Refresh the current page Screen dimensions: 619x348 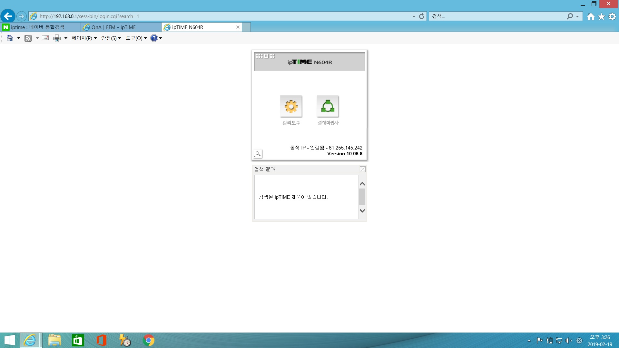(422, 16)
